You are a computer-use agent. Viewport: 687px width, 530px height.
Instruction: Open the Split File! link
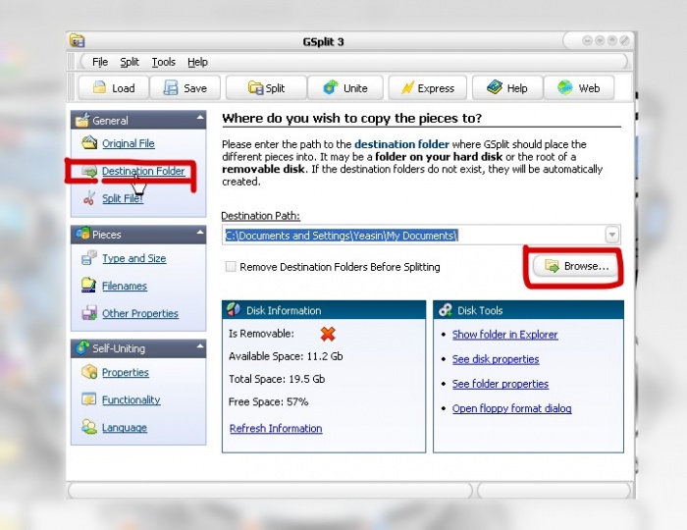[x=123, y=198]
